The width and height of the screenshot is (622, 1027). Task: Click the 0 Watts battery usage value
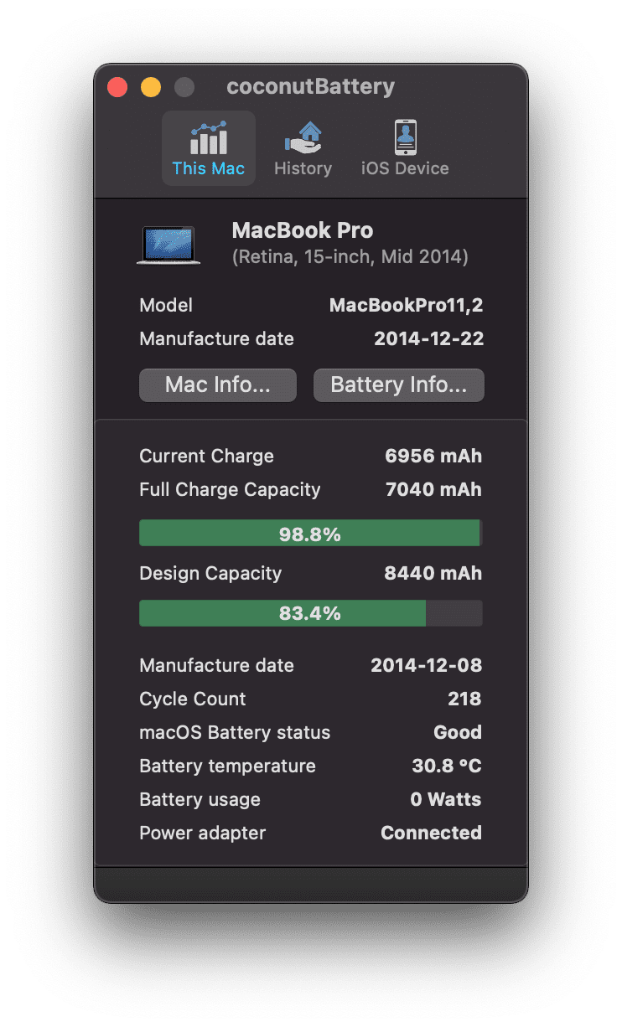[x=446, y=800]
